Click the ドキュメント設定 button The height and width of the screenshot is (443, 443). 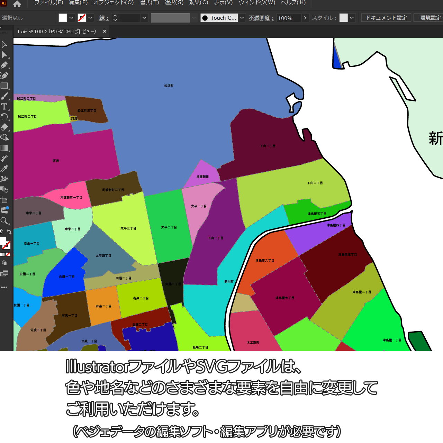386,18
